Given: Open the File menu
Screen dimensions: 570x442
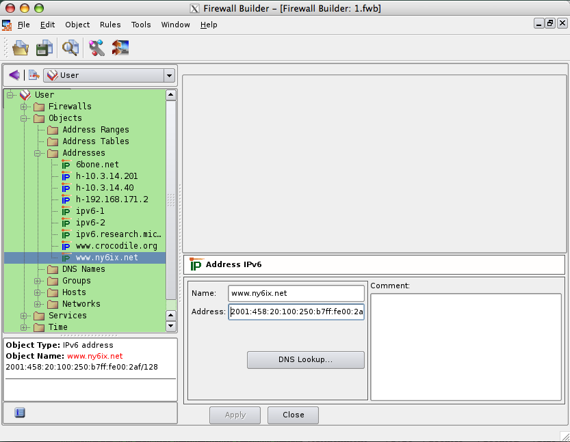Looking at the screenshot, I should [24, 25].
